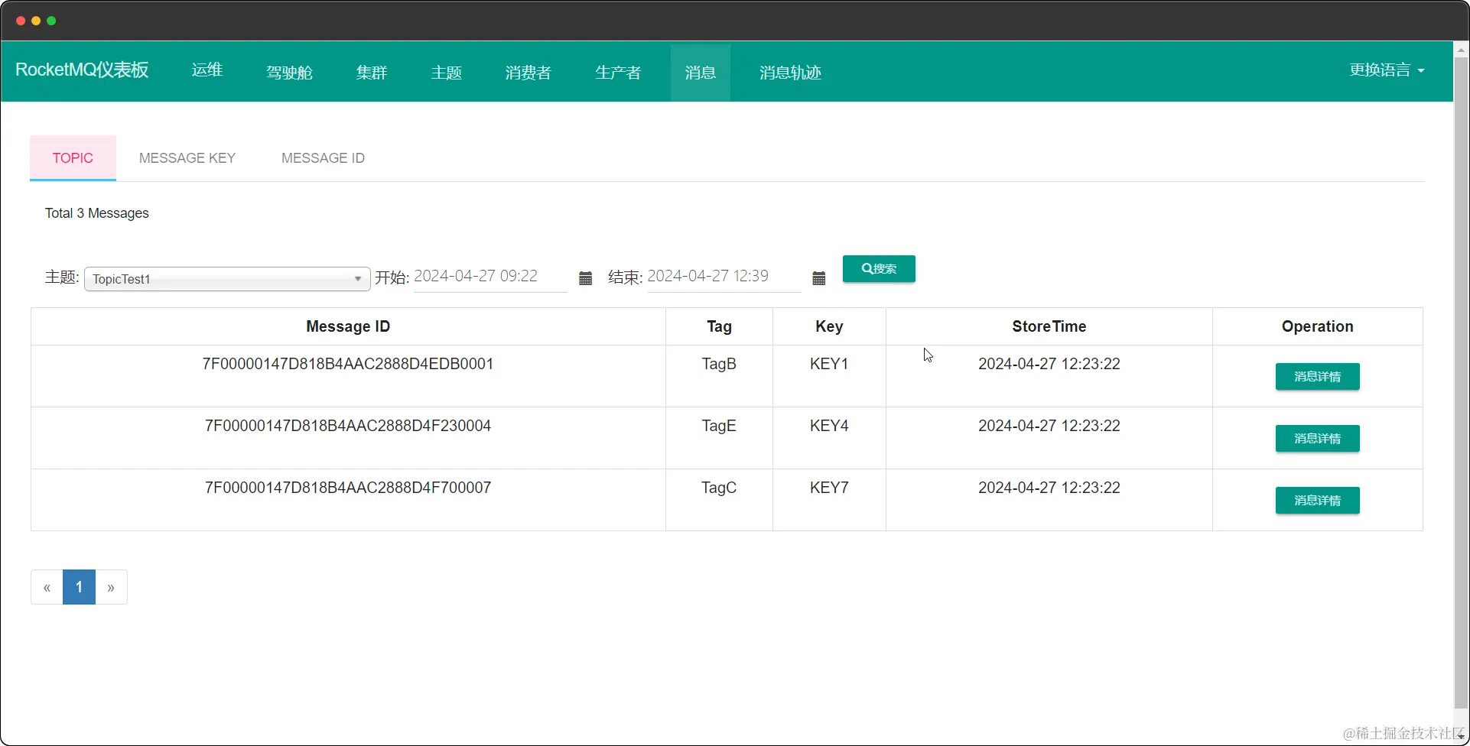
Task: Select the 消息 message nav item
Action: point(701,73)
